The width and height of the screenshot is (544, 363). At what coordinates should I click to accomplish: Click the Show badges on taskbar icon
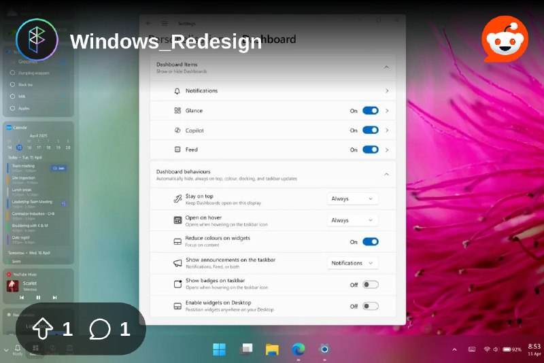pyautogui.click(x=177, y=284)
